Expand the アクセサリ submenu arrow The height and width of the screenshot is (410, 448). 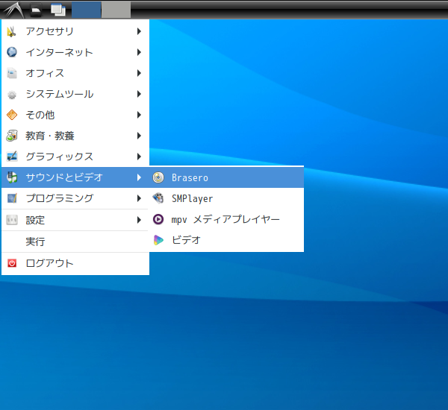(139, 31)
